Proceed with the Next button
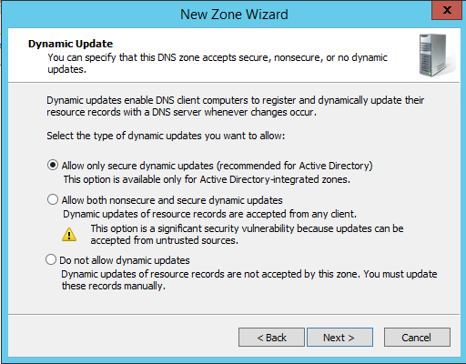This screenshot has height=364, width=466. pyautogui.click(x=339, y=338)
